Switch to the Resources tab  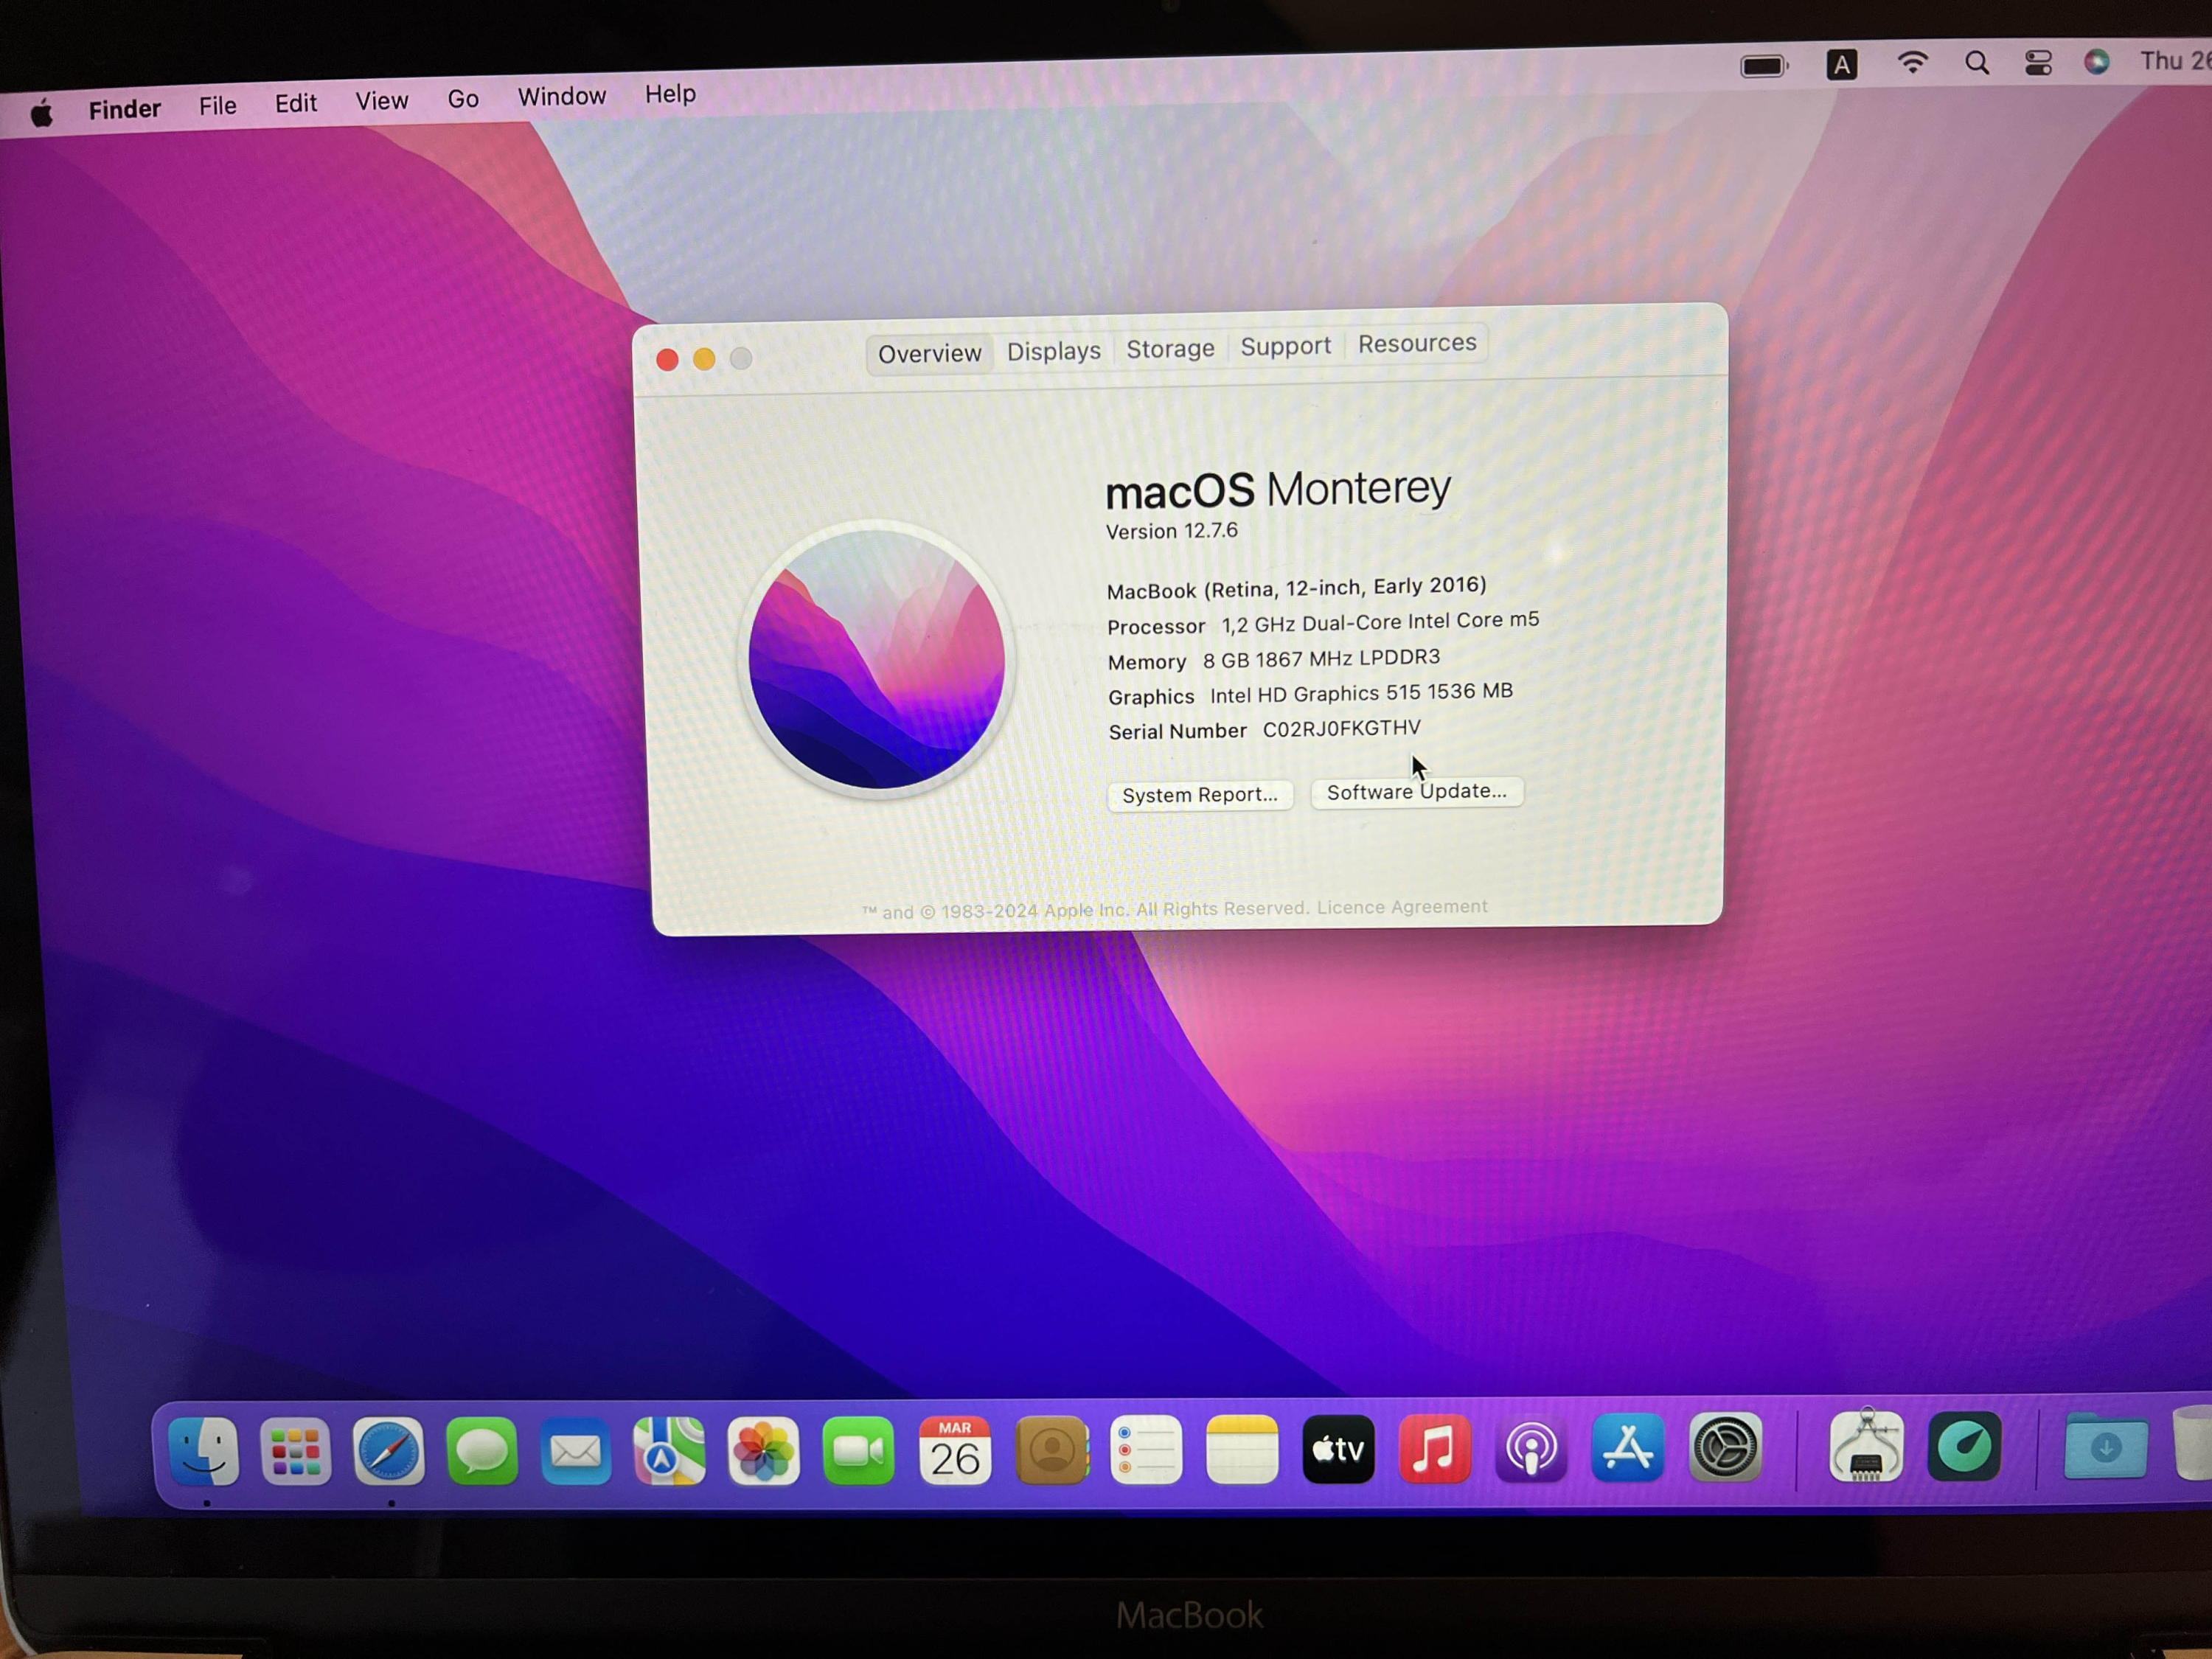(1417, 343)
